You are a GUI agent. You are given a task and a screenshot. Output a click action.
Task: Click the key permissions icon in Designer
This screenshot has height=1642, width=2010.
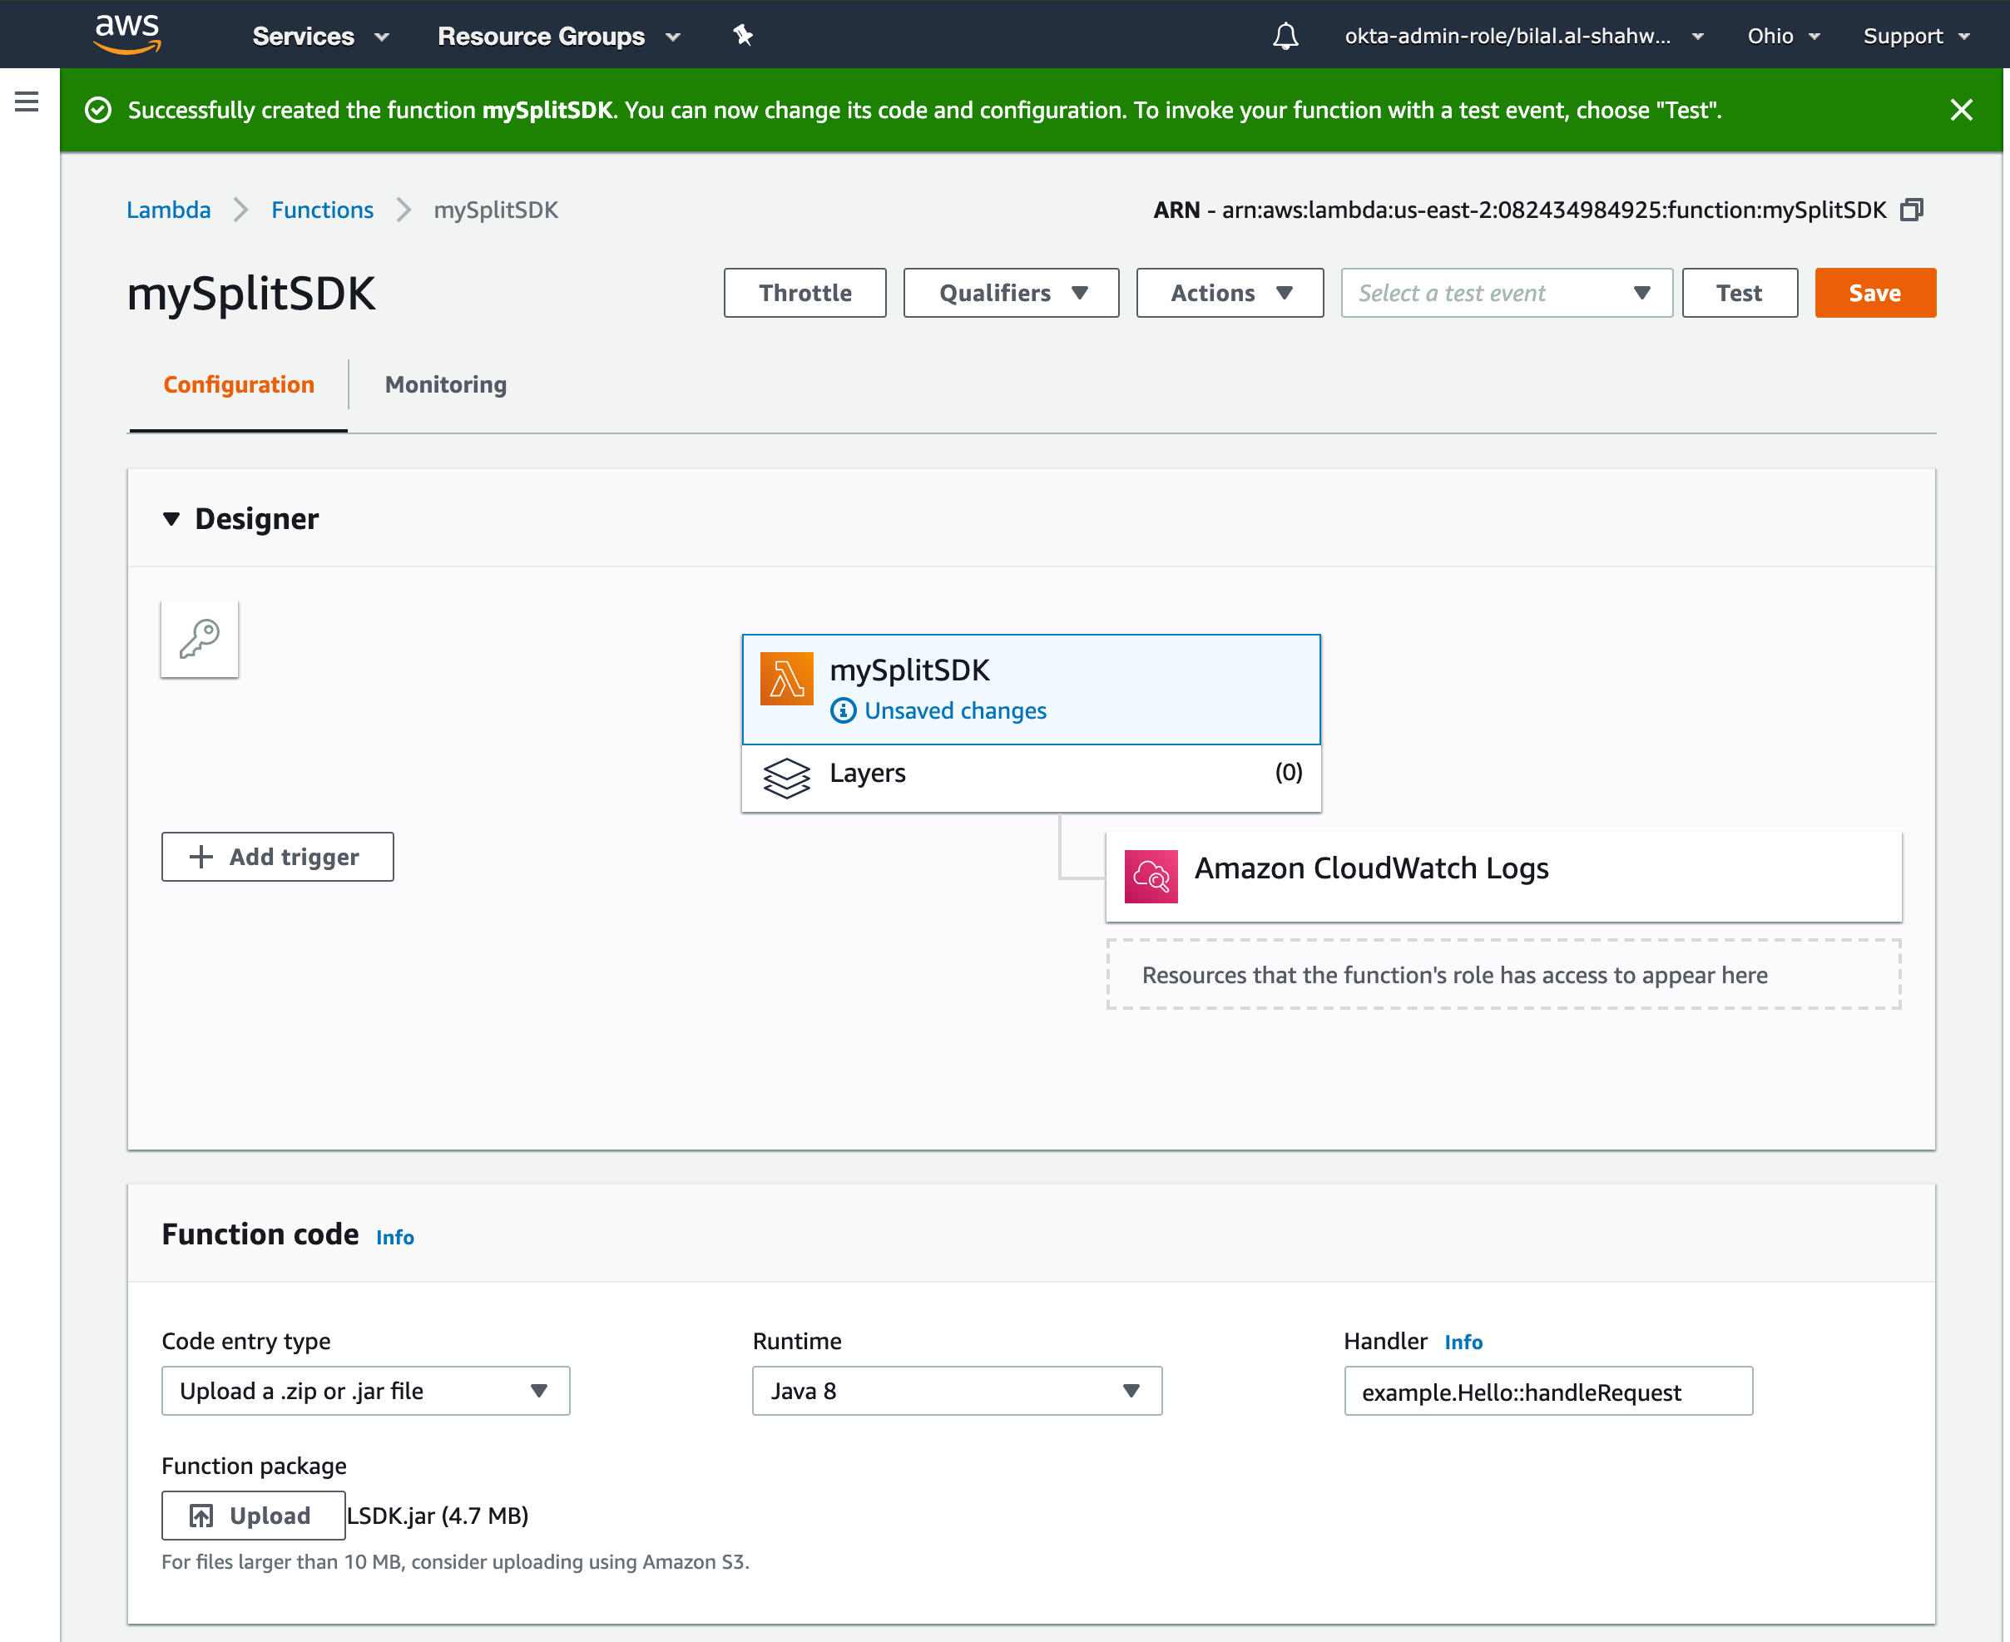pos(200,639)
